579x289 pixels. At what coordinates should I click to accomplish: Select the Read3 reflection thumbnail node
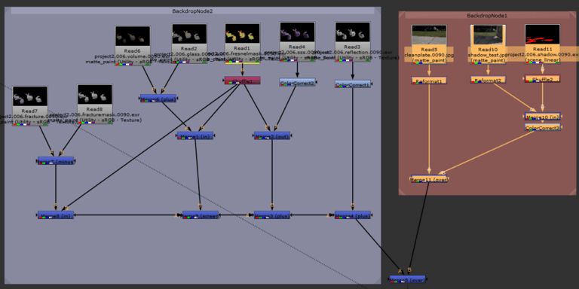pos(353,41)
